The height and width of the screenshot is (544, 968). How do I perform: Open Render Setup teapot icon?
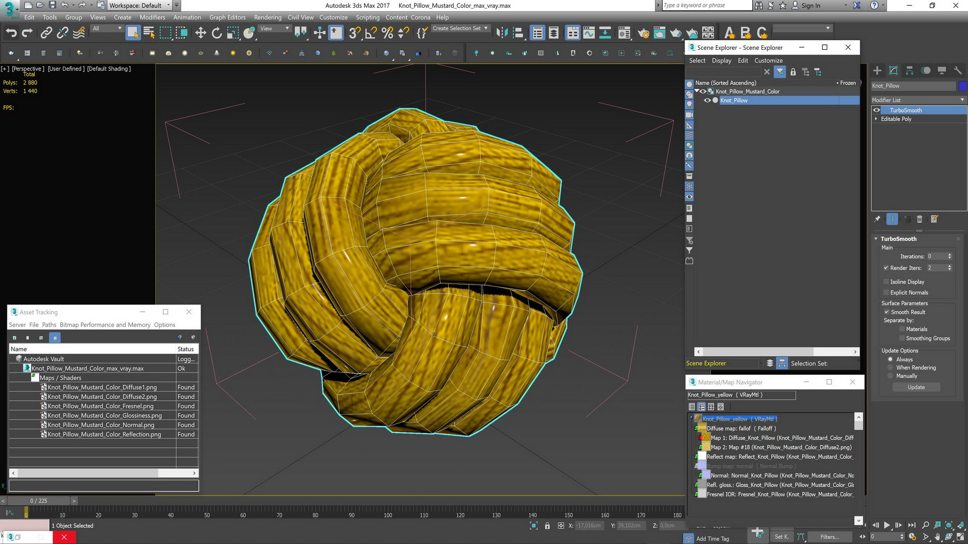643,33
